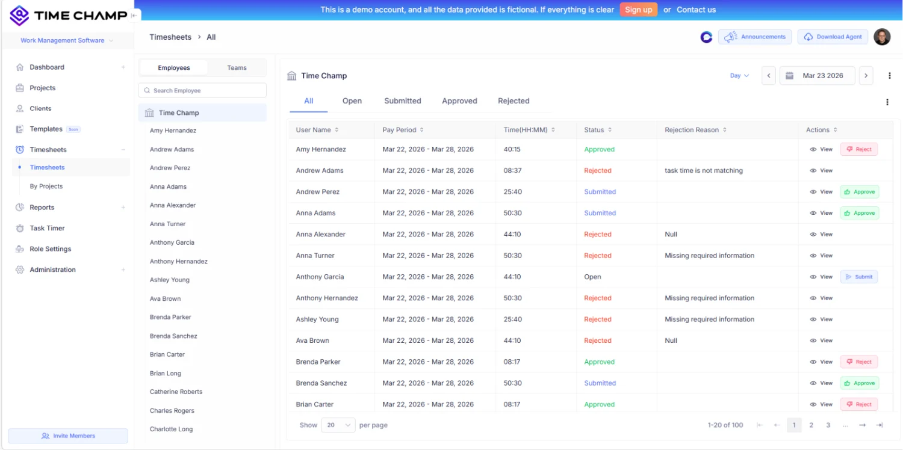Click the Sign up button
The height and width of the screenshot is (450, 903).
[638, 10]
